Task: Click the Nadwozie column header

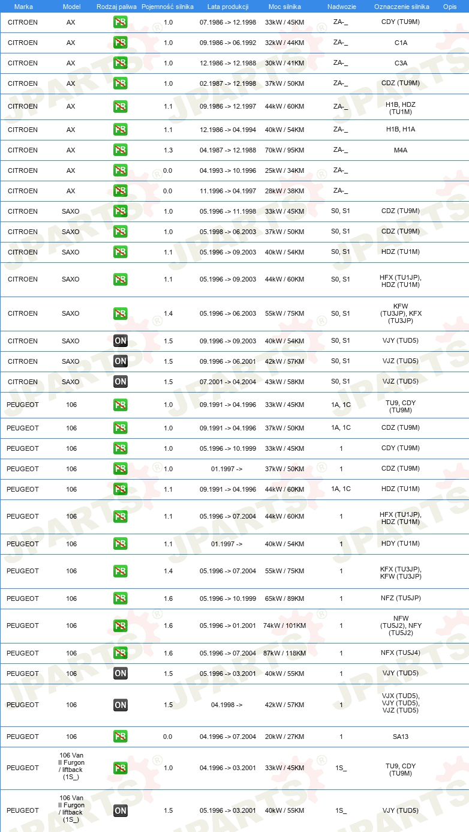Action: click(x=341, y=7)
